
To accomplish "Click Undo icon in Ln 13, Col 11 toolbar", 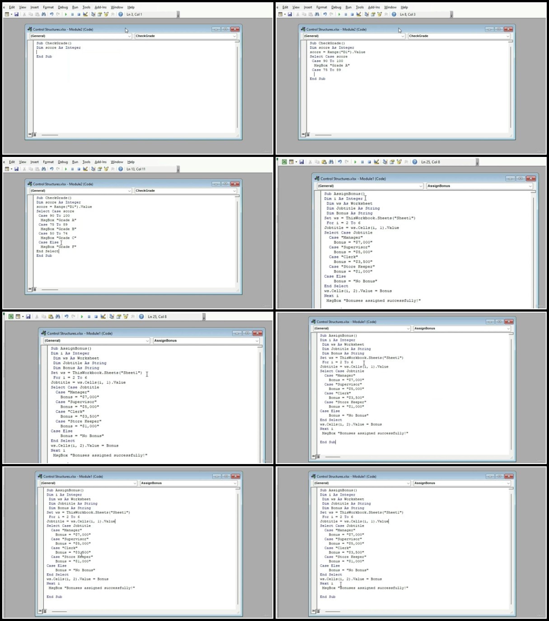I will pos(52,169).
